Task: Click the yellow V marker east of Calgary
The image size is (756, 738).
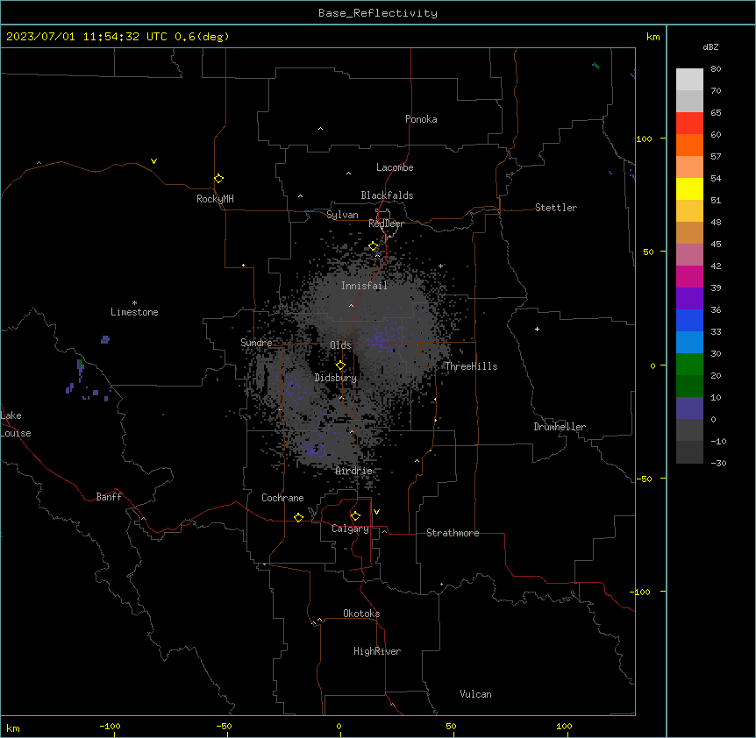Action: coord(376,512)
